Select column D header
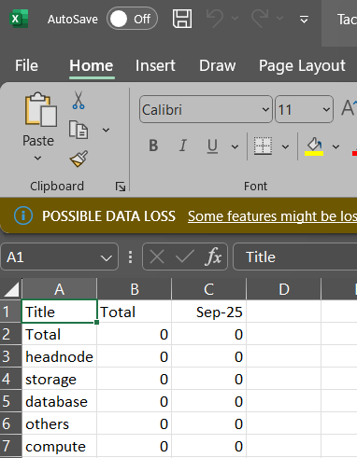 click(283, 289)
